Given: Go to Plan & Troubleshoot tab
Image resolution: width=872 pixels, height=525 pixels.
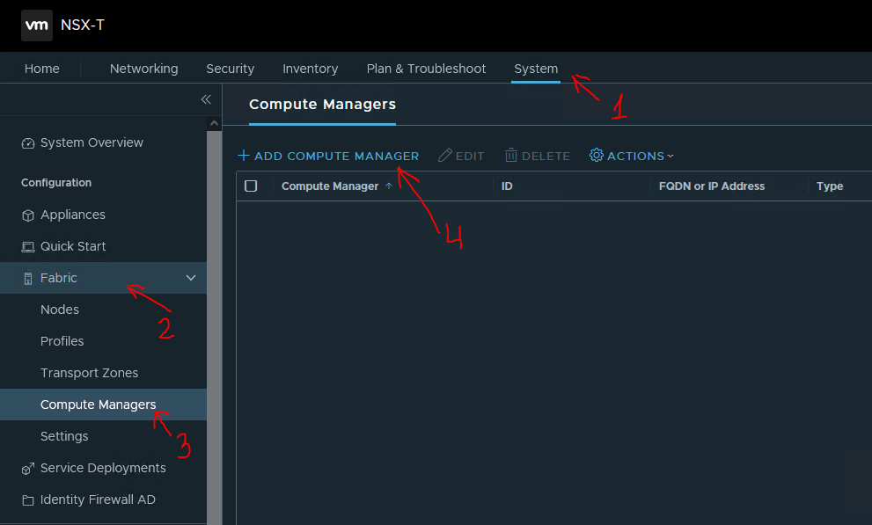Looking at the screenshot, I should click(426, 69).
